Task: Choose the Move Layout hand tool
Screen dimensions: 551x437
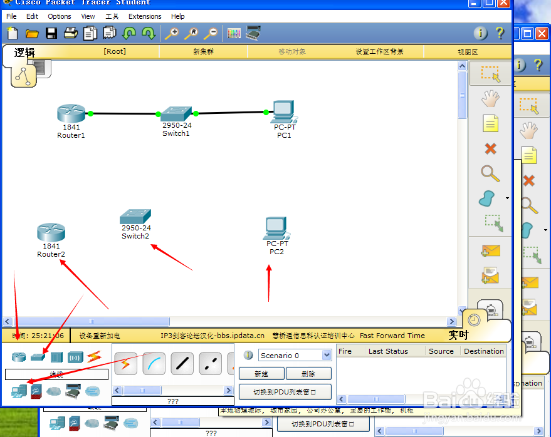Action: 490,99
